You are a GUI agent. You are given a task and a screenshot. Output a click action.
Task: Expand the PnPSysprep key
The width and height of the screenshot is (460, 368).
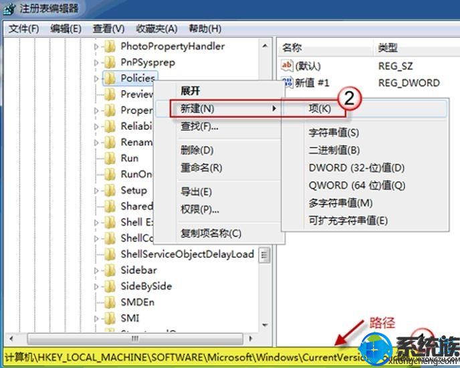pyautogui.click(x=96, y=62)
